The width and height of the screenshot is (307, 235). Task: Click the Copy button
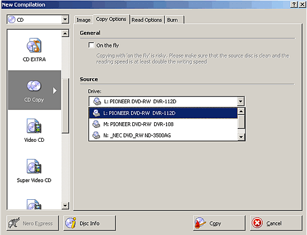(x=219, y=223)
